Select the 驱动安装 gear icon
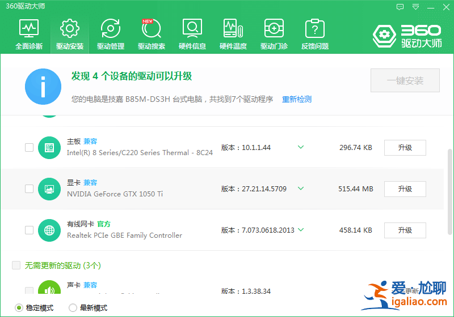 (x=69, y=28)
